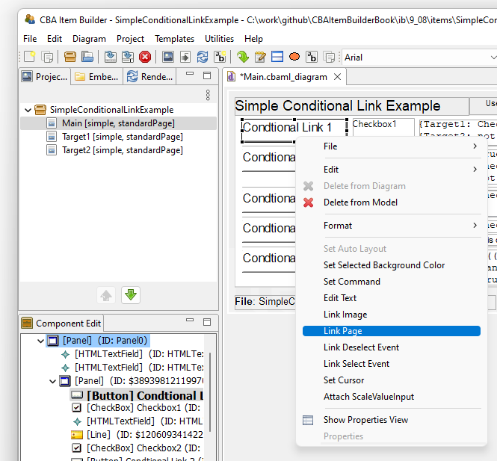Open the Arial font dropdown

pos(419,57)
